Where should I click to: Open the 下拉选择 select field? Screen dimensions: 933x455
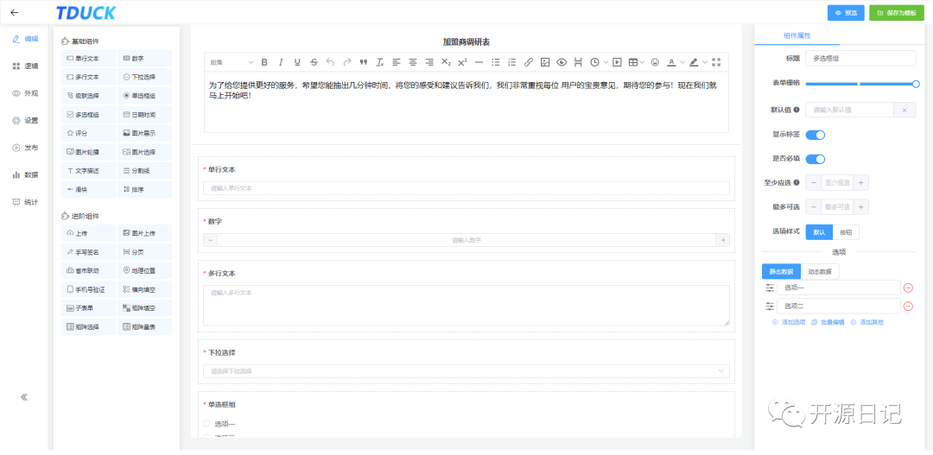466,371
